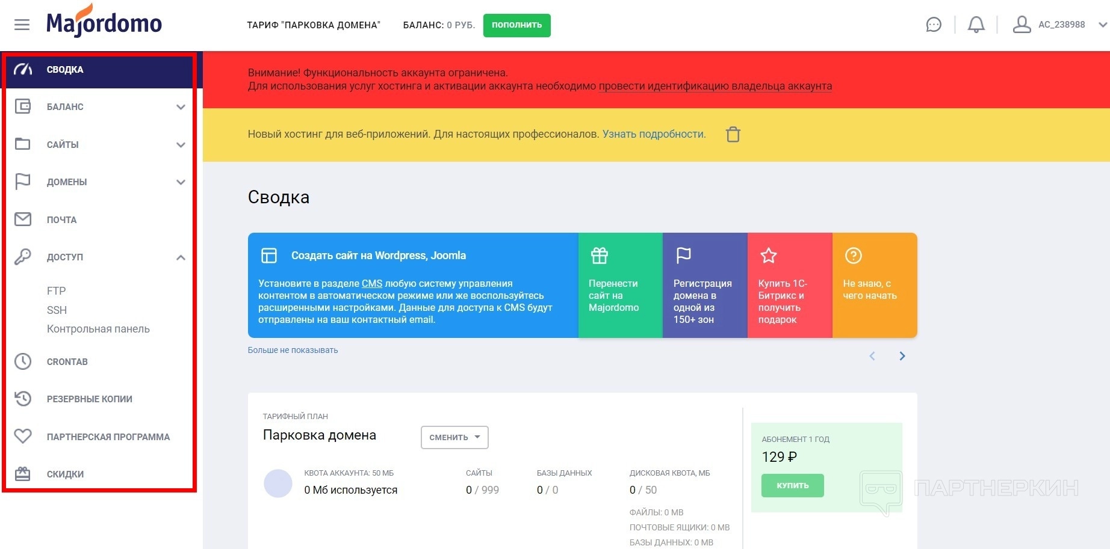Click the Создать сайт на Wordpress, Joomla heading
Screen dimensions: 1110x549
click(x=379, y=256)
